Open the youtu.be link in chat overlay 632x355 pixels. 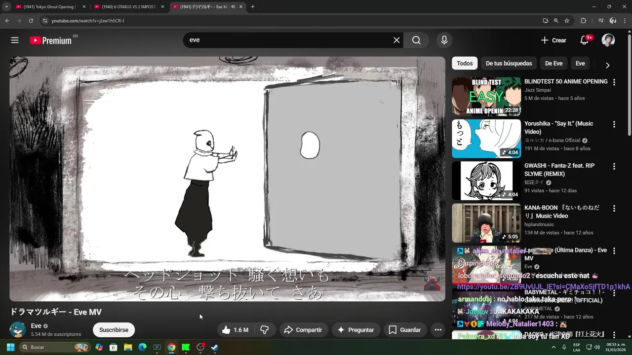click(x=544, y=286)
